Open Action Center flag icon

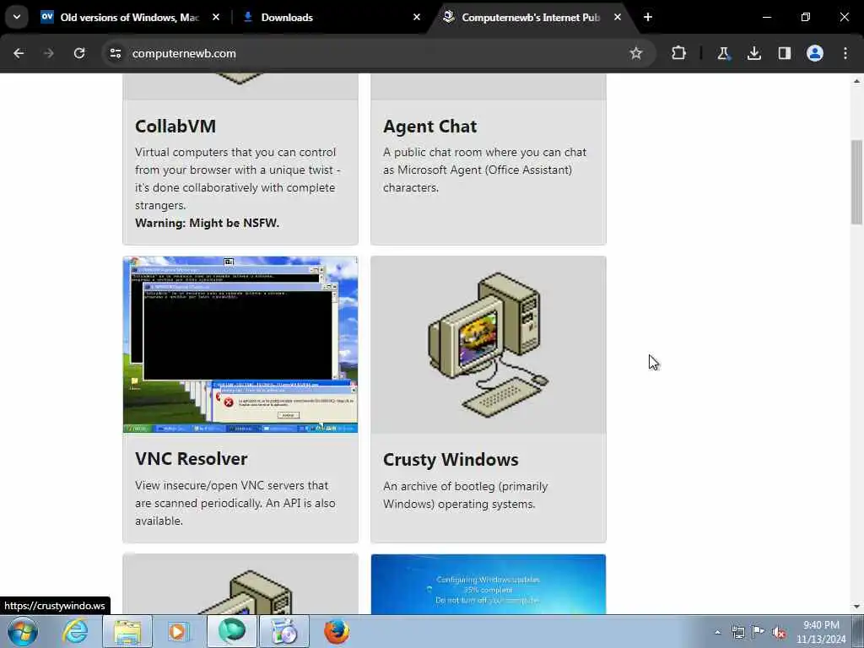coord(759,632)
